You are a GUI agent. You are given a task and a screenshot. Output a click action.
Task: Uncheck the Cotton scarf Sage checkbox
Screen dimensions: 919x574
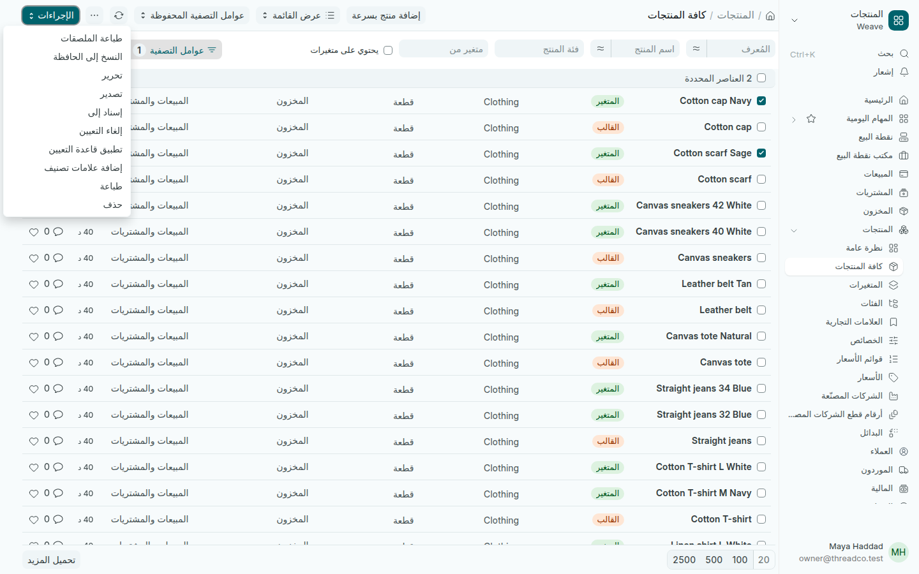tap(761, 153)
